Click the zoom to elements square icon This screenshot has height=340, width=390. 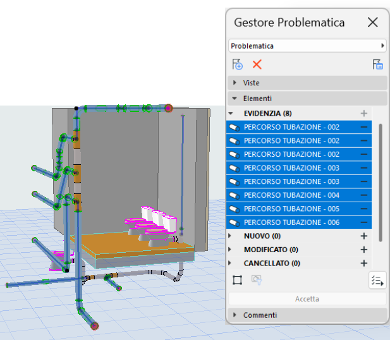click(x=237, y=280)
